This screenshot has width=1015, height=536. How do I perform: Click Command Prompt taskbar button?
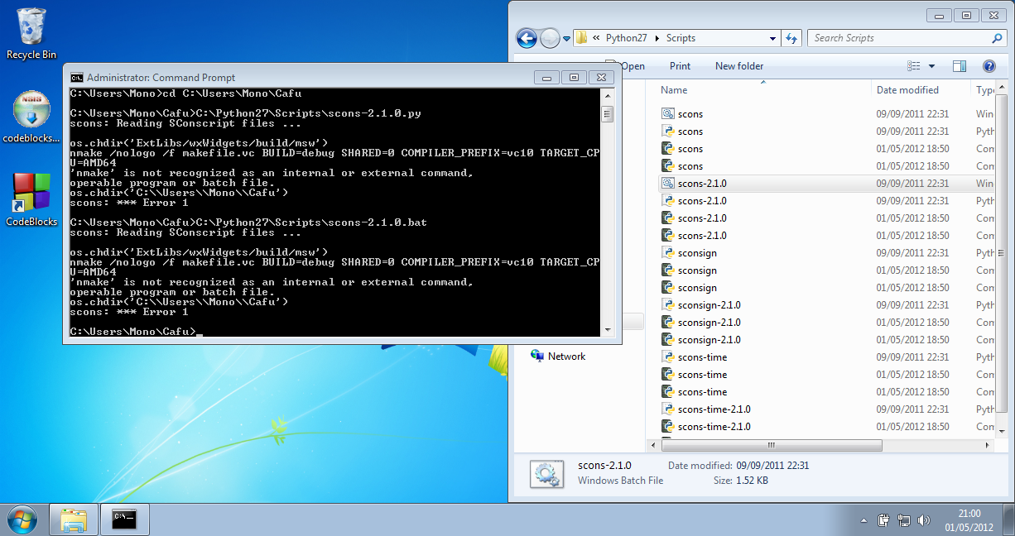(125, 519)
